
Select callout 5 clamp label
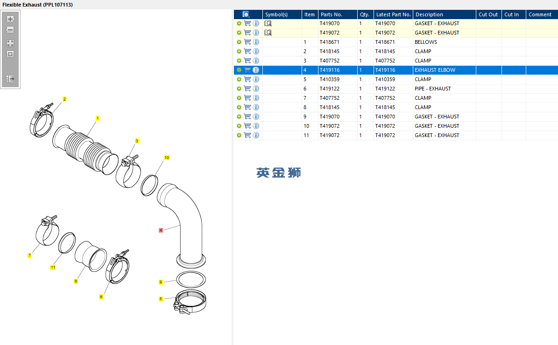[x=161, y=299]
